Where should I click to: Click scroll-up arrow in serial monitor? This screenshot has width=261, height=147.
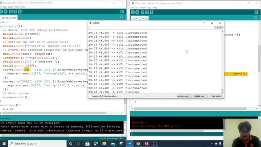pos(222,31)
